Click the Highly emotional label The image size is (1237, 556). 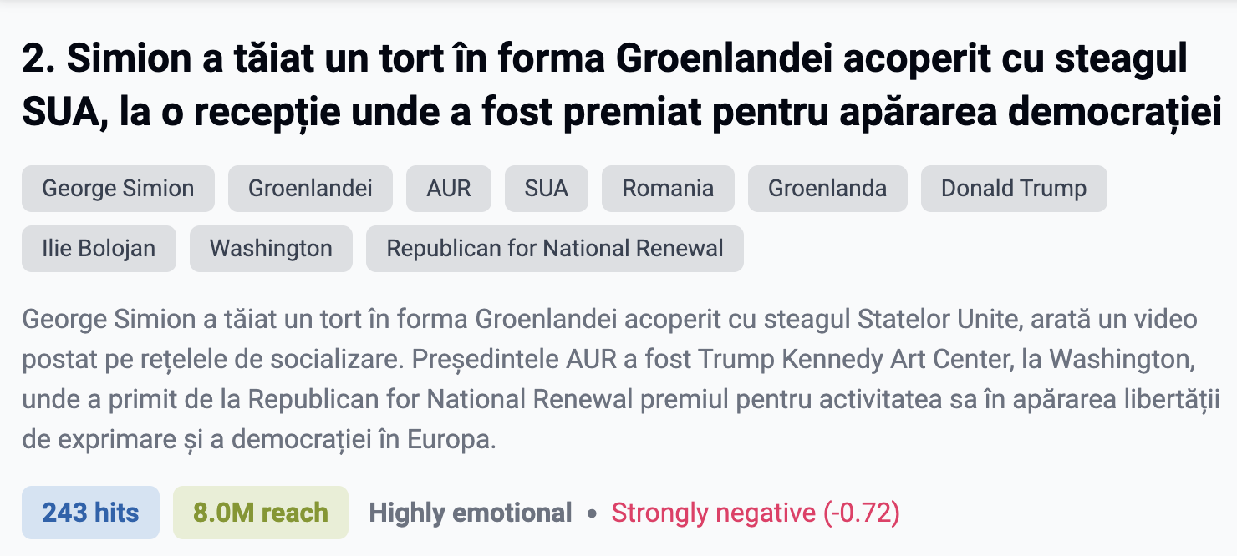(x=470, y=513)
